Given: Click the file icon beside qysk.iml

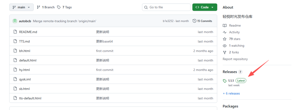Looking at the screenshot, I should click(x=15, y=79).
